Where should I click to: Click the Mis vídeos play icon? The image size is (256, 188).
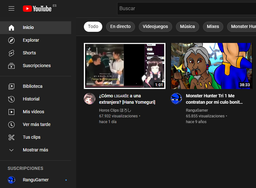pos(11,112)
